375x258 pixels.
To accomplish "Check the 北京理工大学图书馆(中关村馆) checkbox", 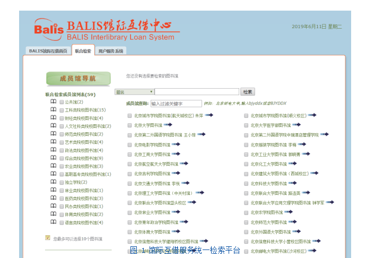I will click(129, 193).
